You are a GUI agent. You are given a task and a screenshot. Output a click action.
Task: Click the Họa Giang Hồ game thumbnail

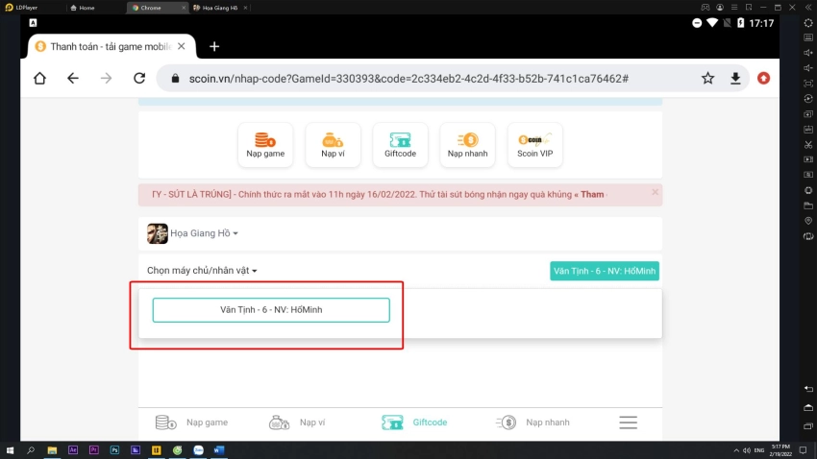pos(157,233)
